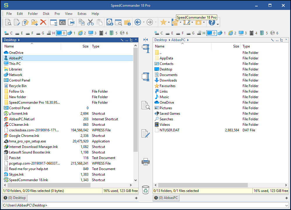Switch to the (0) AbbasPC tab
This screenshot has height=210, width=291.
click(166, 198)
